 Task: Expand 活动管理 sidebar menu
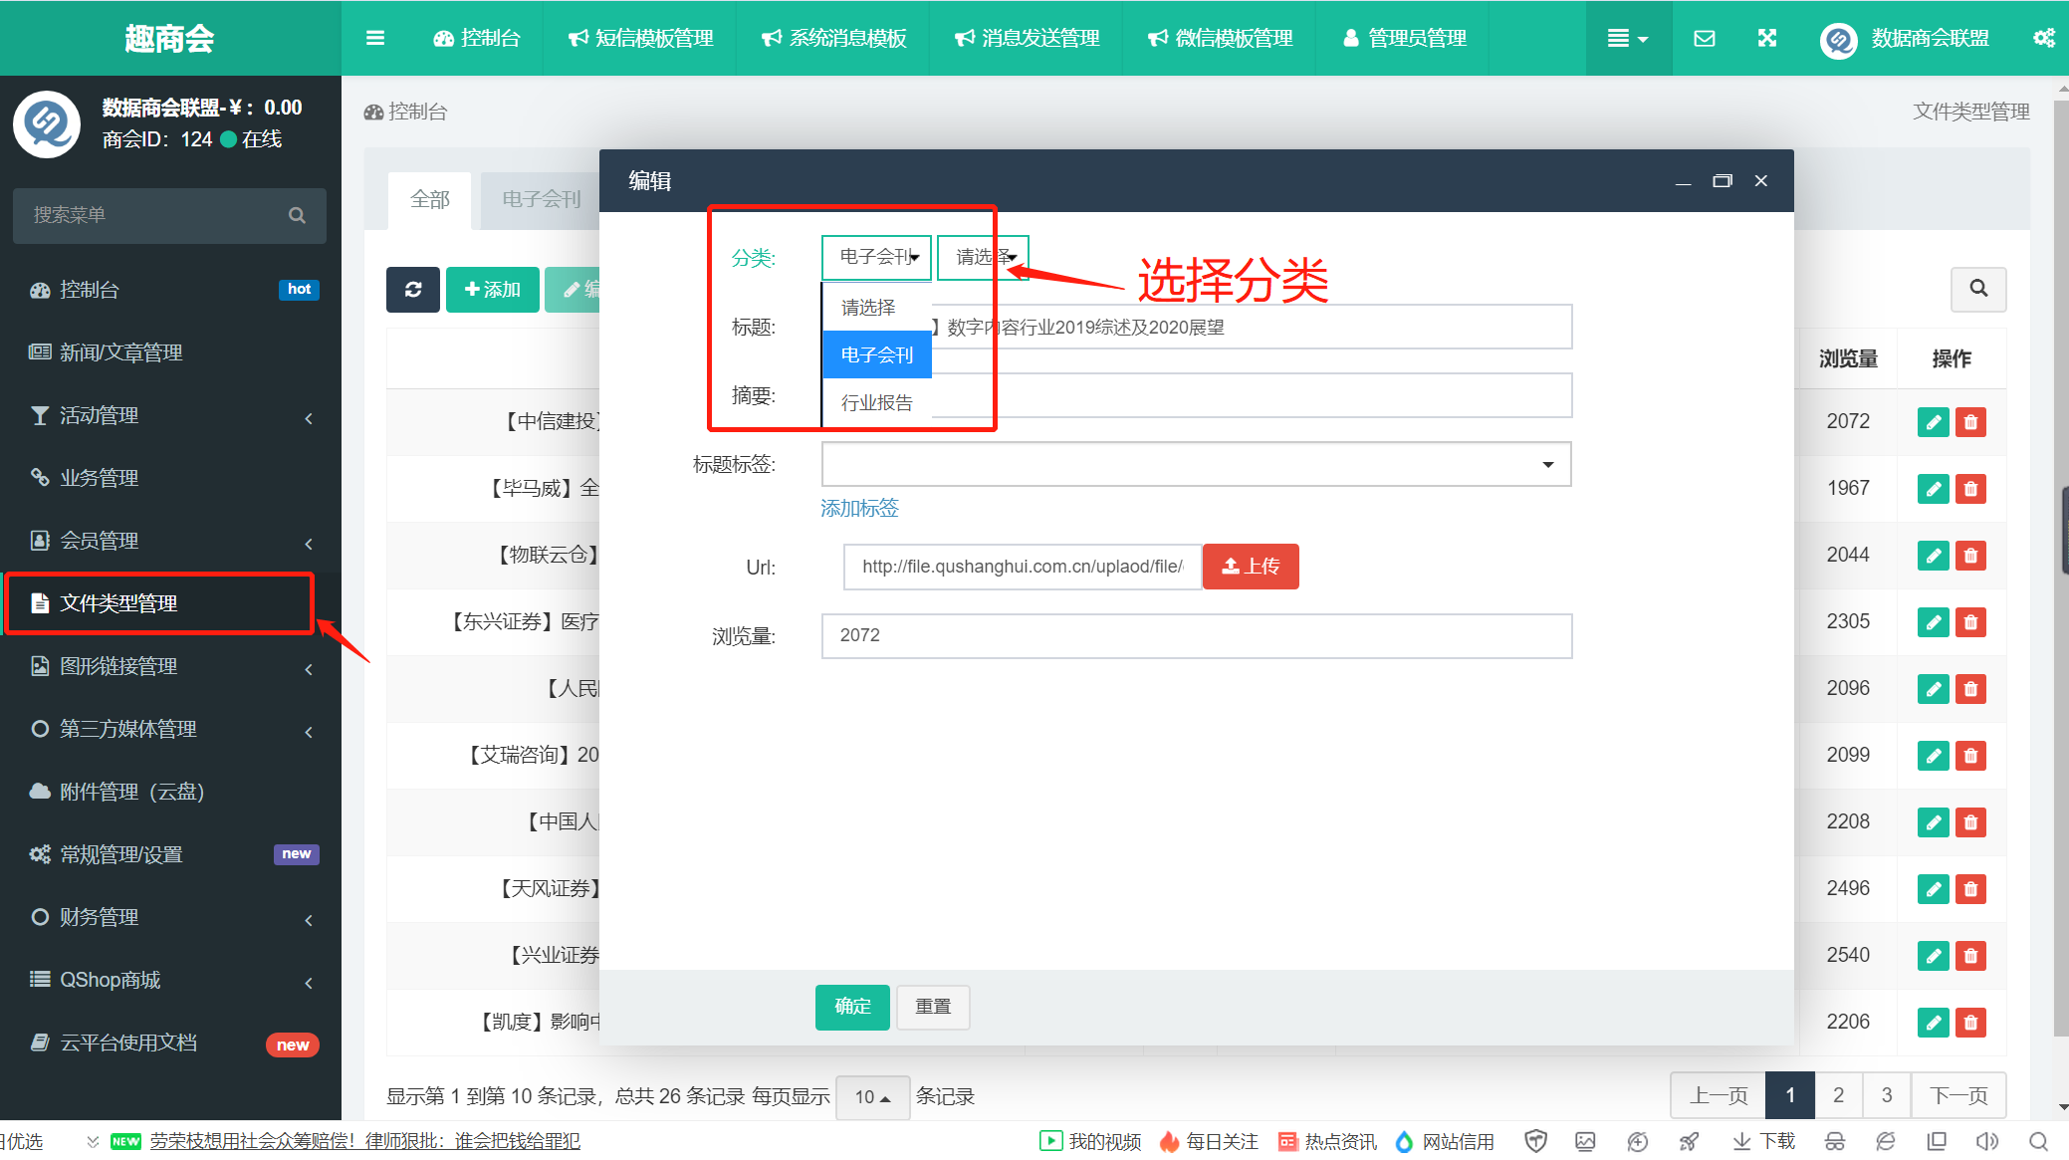[169, 415]
